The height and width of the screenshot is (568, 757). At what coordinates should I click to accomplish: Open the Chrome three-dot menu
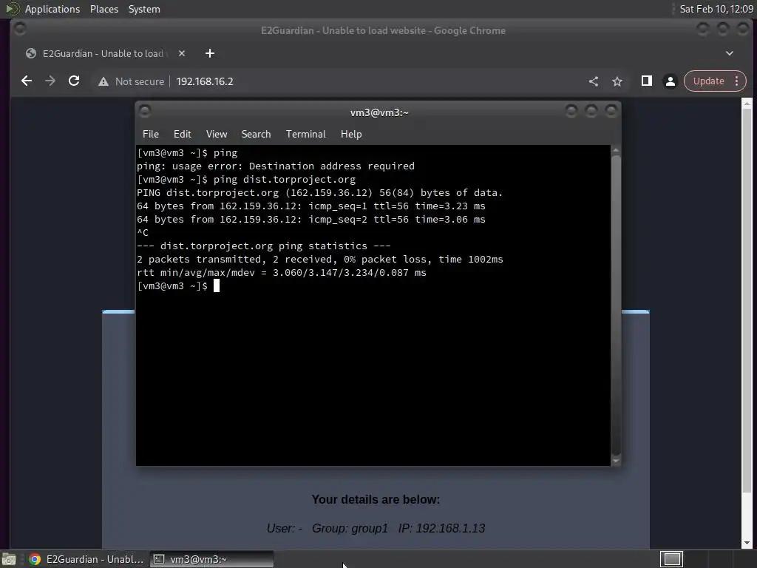737,81
